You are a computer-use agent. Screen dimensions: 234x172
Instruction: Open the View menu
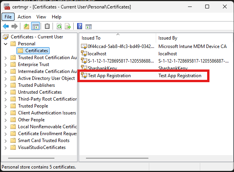click(41, 17)
